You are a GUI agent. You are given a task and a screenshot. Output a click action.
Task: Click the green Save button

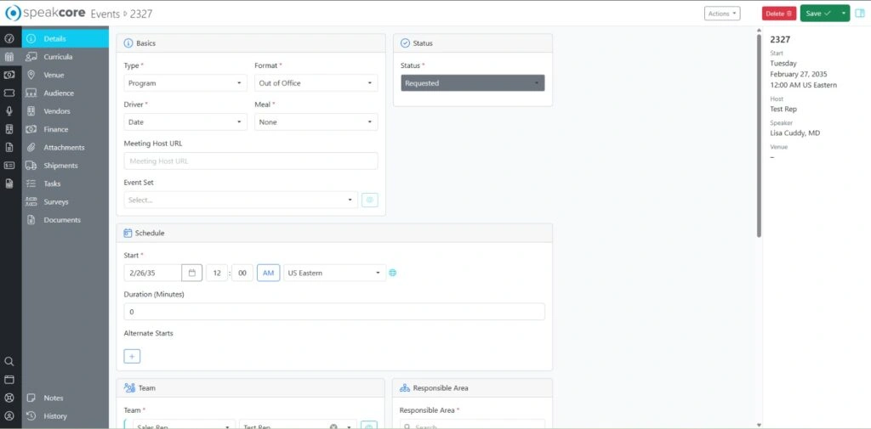(x=817, y=14)
